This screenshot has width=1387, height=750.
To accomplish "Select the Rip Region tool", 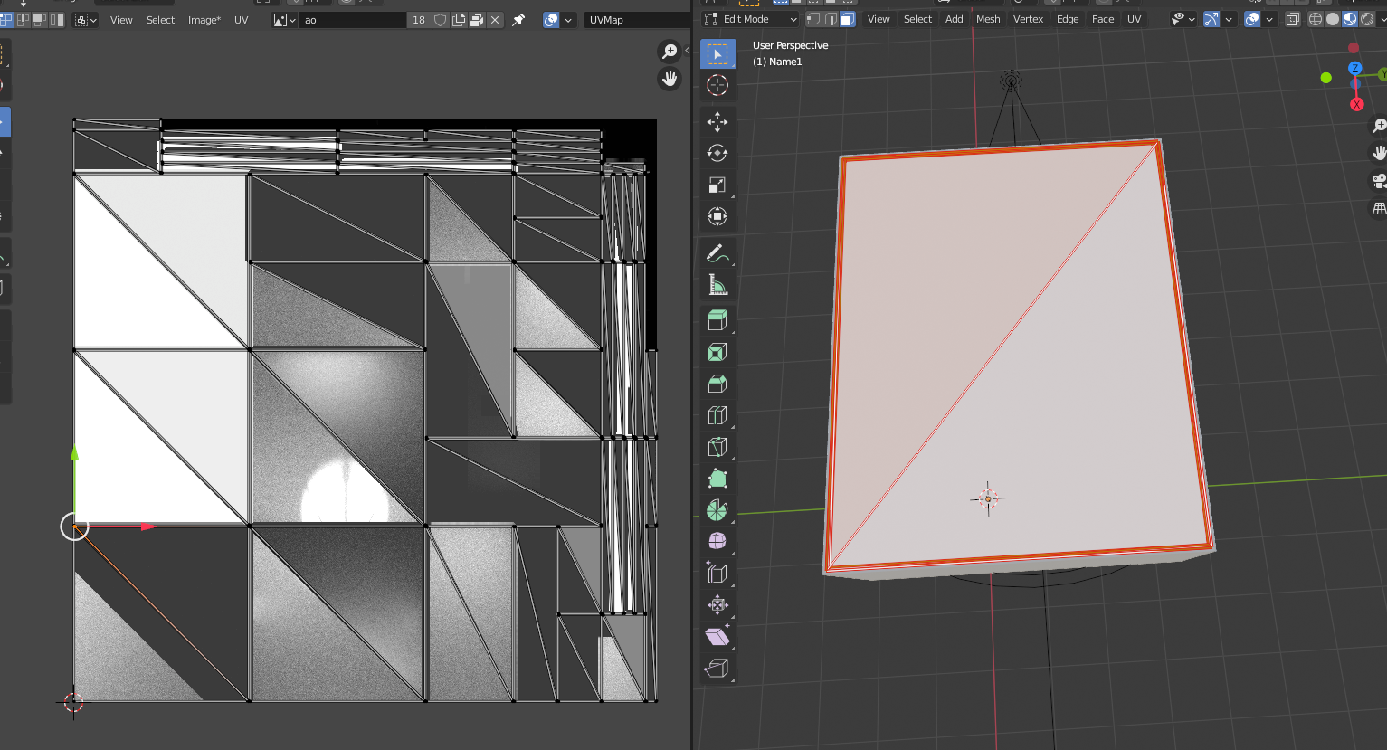I will click(717, 668).
